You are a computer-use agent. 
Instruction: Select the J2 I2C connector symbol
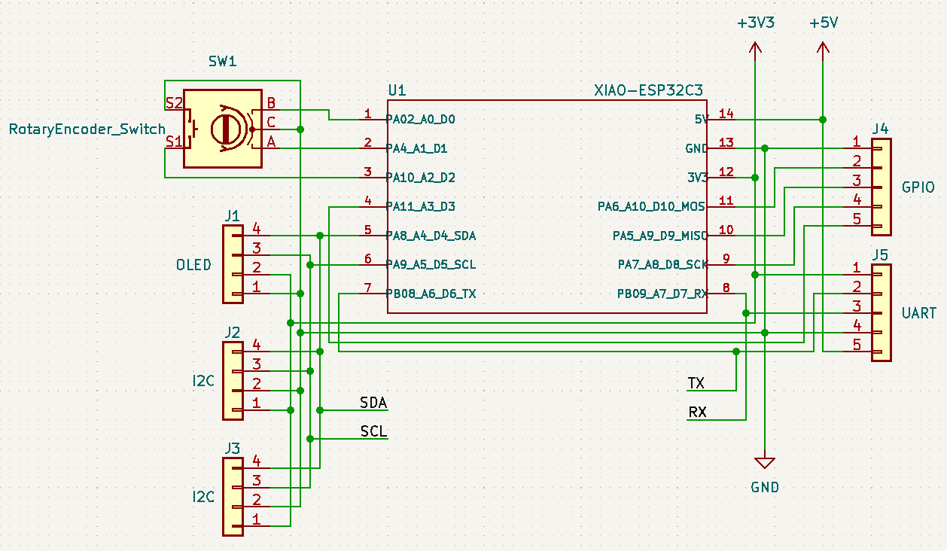233,380
